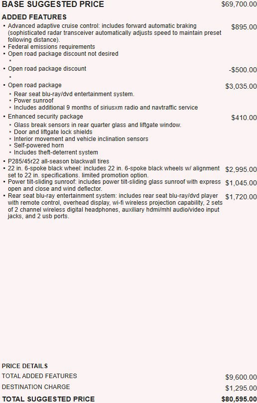
Task: Select the $1,295.00 destination charge amount
Action: tap(241, 388)
